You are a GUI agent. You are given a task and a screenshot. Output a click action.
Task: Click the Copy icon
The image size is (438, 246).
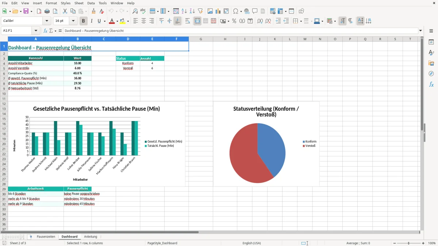tap(73, 11)
